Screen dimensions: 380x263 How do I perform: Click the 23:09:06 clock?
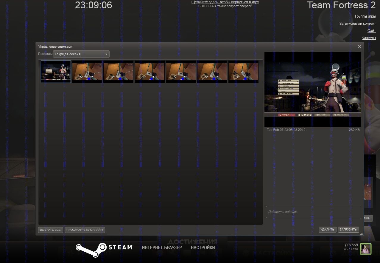tap(94, 5)
